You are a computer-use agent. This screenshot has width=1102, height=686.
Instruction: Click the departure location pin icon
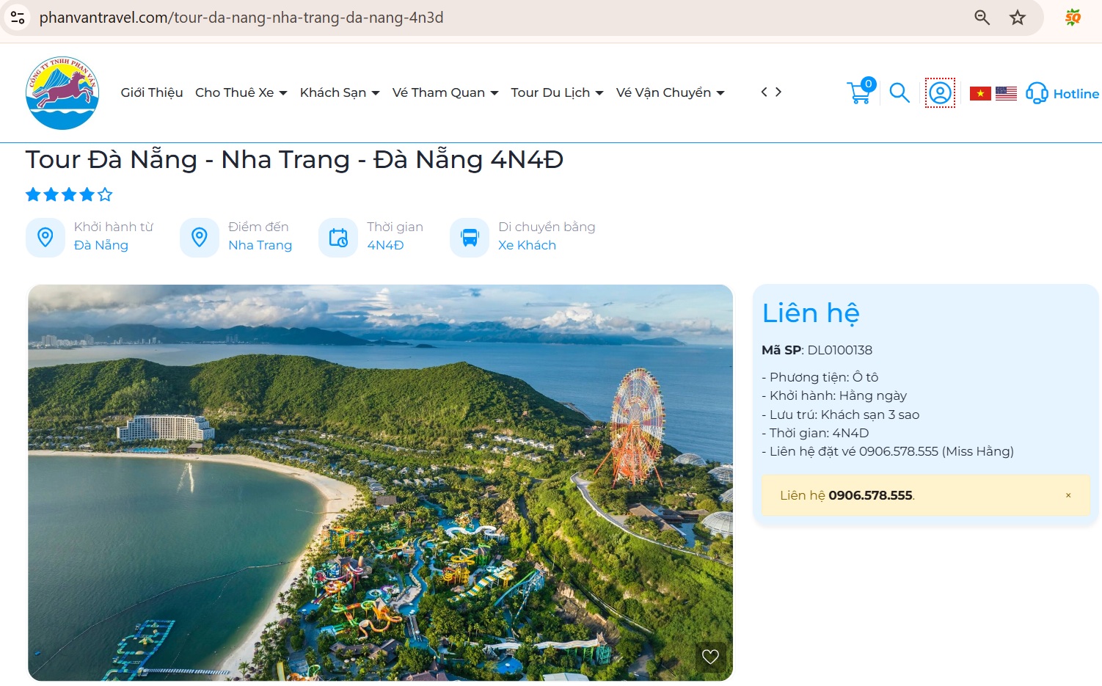point(45,237)
